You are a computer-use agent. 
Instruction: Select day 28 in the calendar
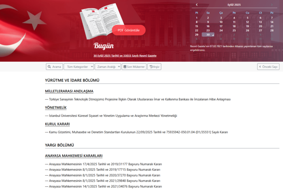coord(272,30)
